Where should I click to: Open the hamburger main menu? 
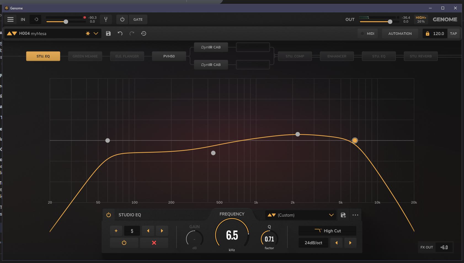pyautogui.click(x=10, y=19)
